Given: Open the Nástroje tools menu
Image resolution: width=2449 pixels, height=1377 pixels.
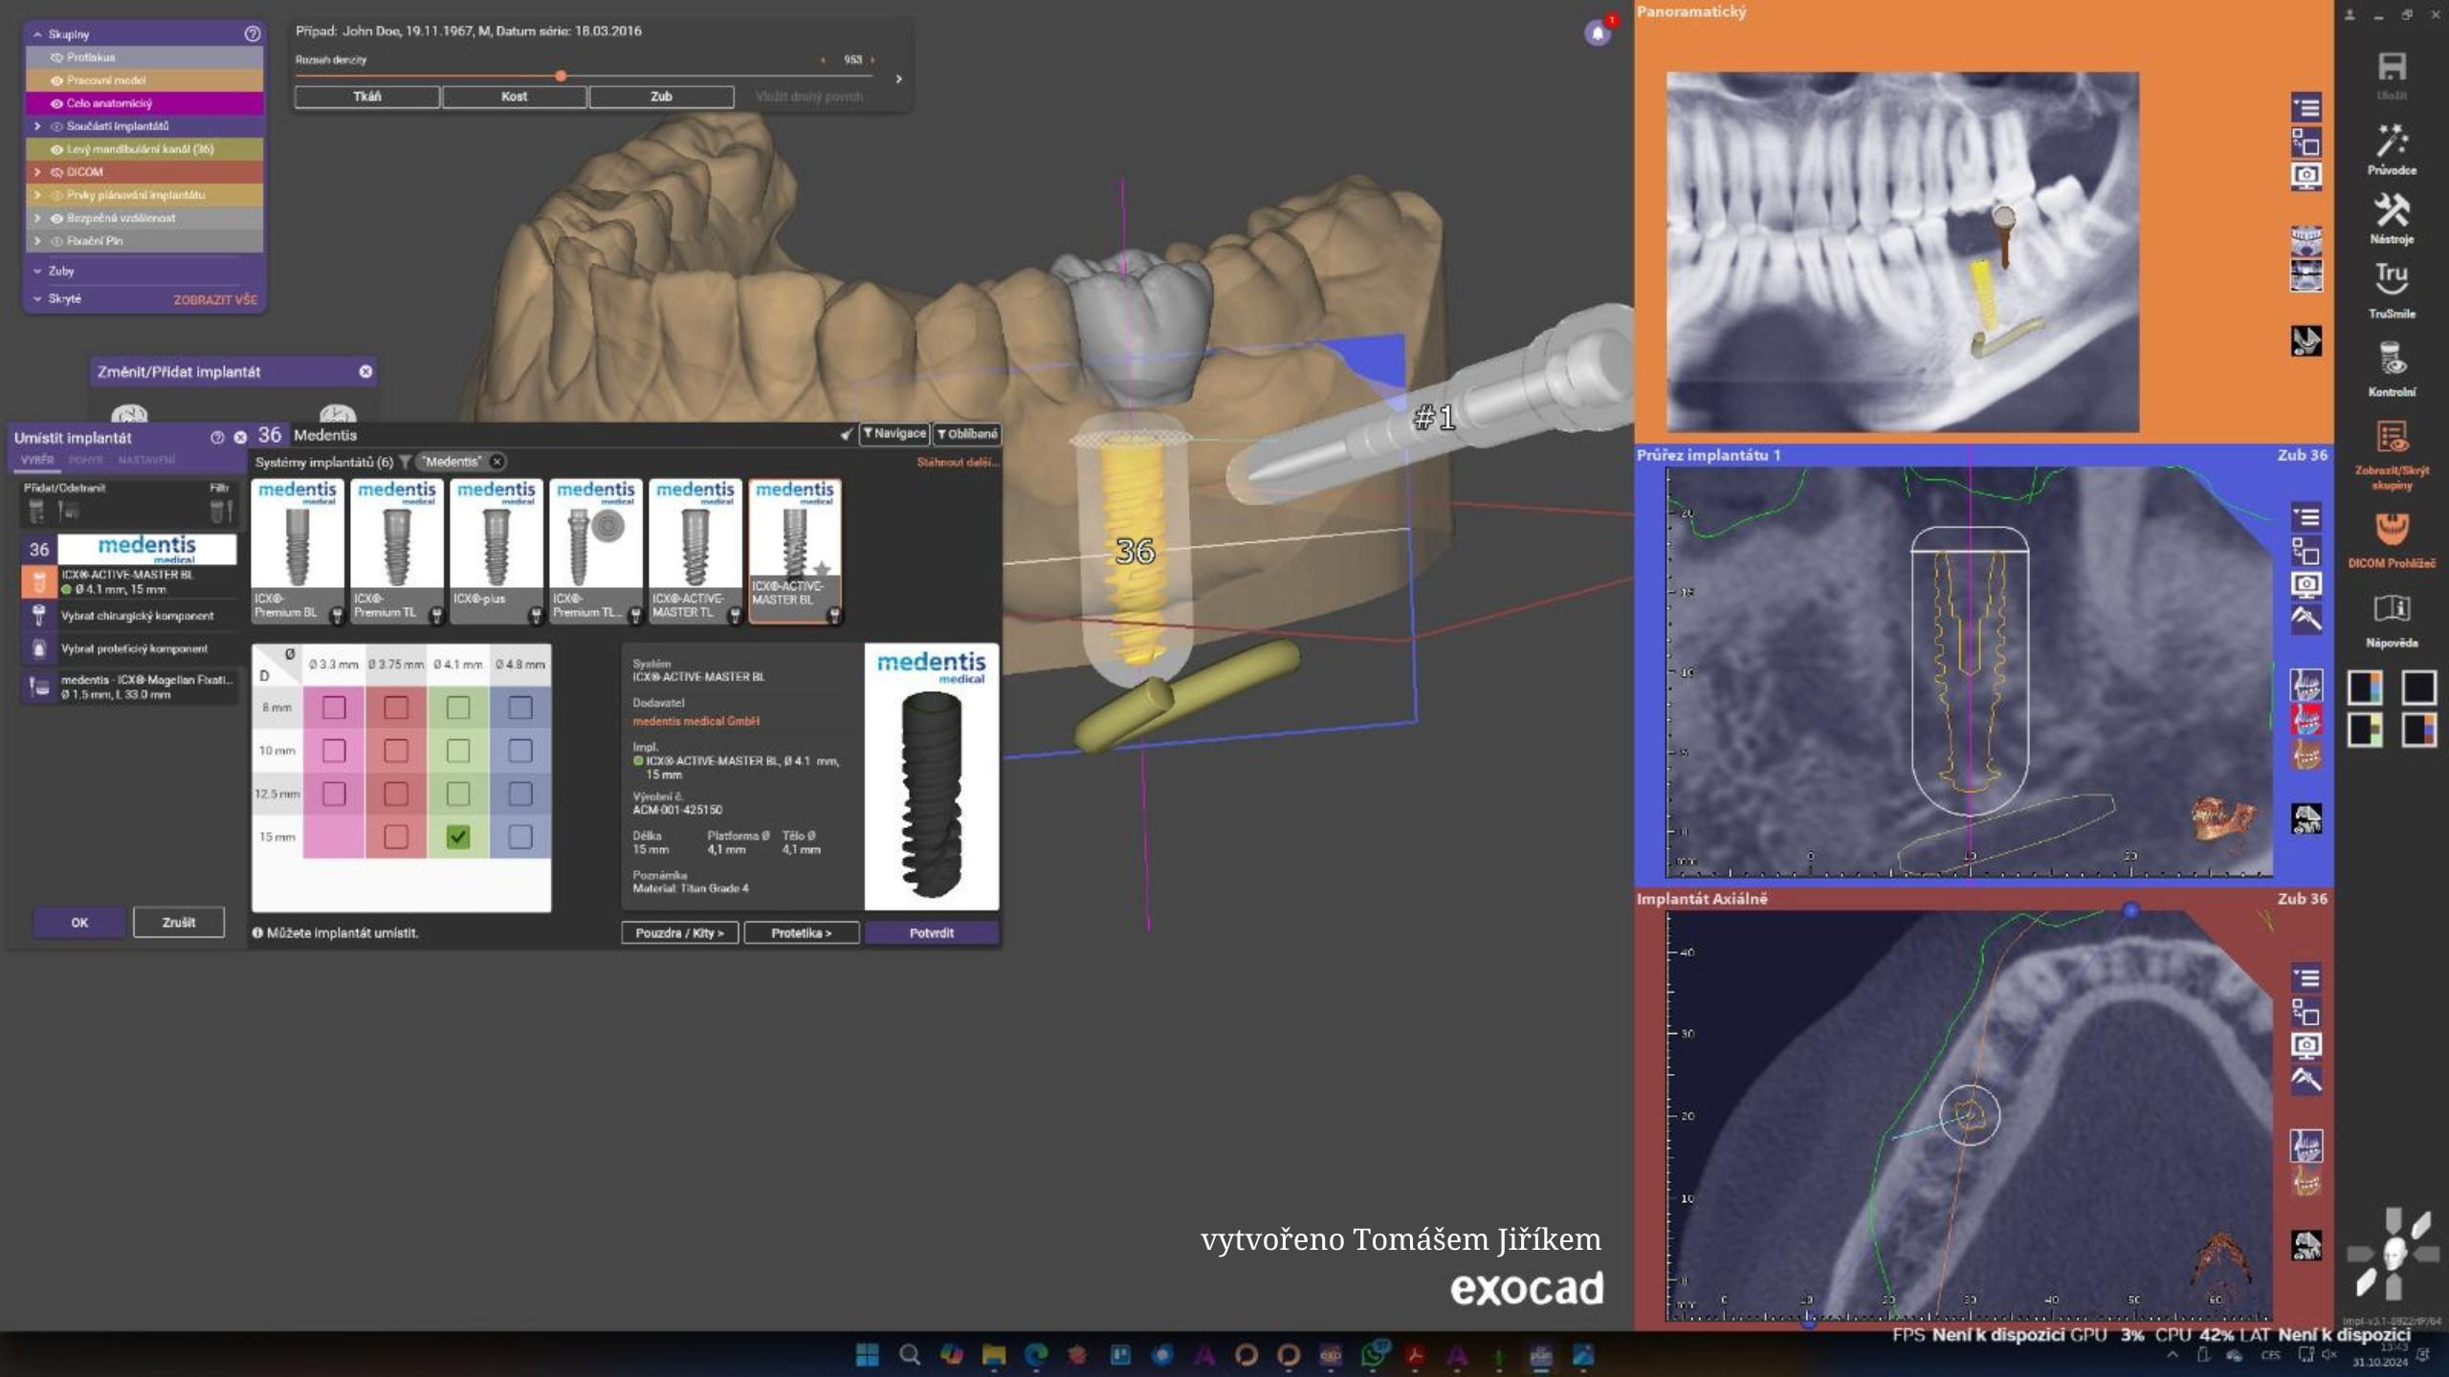Looking at the screenshot, I should click(2392, 218).
